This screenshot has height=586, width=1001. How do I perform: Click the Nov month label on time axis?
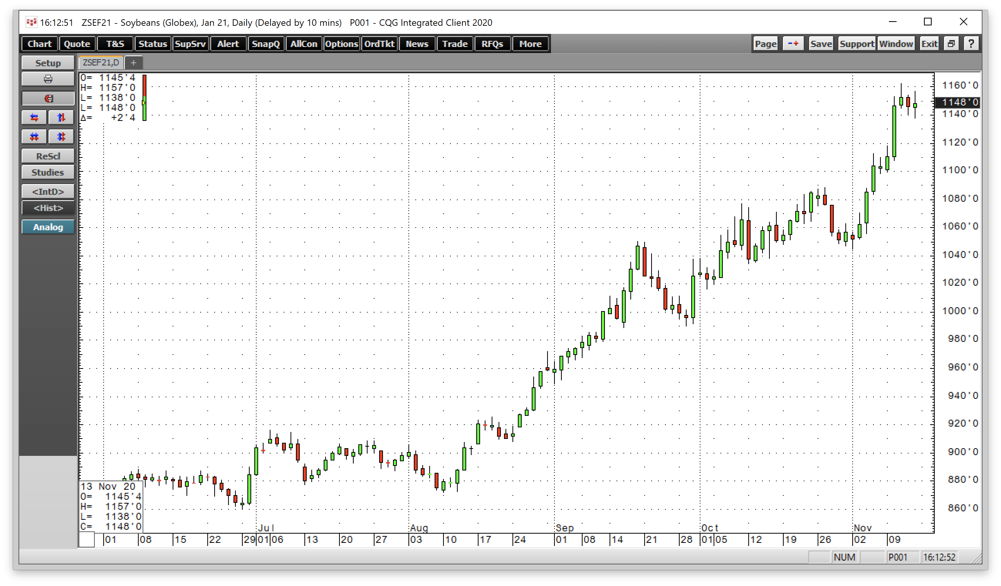862,528
